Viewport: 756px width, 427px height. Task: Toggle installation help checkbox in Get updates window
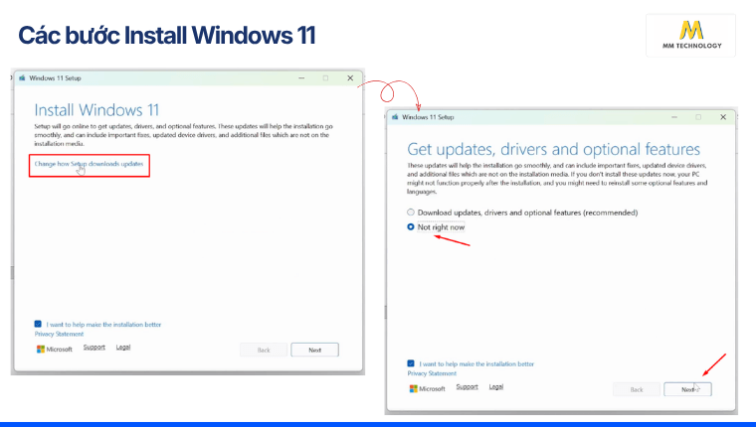pyautogui.click(x=411, y=363)
